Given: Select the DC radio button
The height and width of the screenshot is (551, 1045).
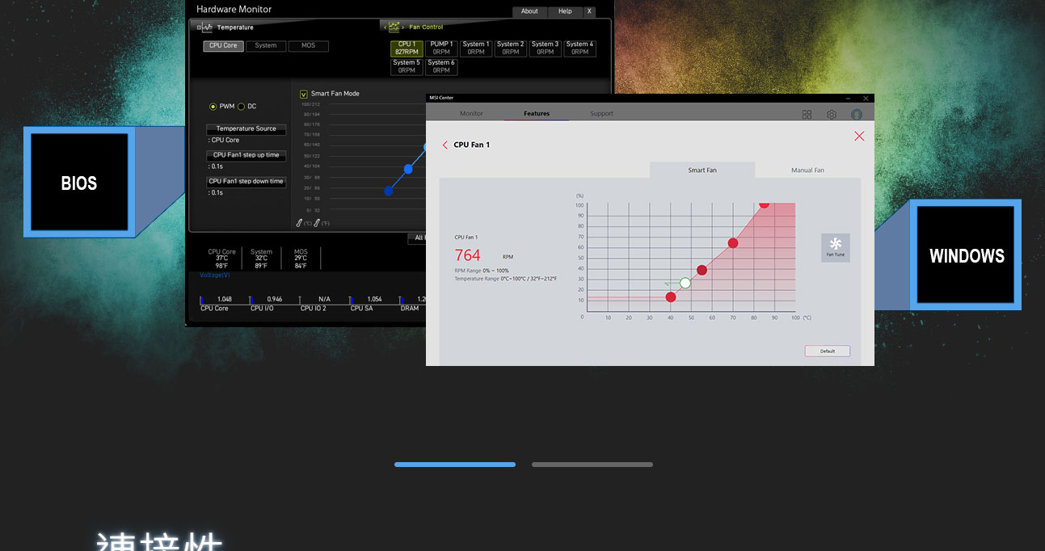Looking at the screenshot, I should (241, 107).
